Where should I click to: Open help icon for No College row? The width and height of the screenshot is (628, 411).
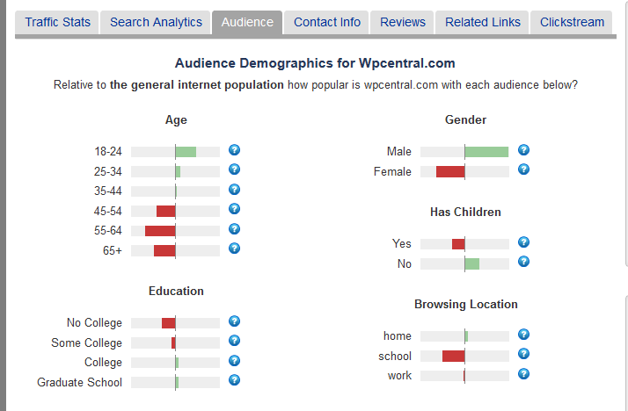234,321
